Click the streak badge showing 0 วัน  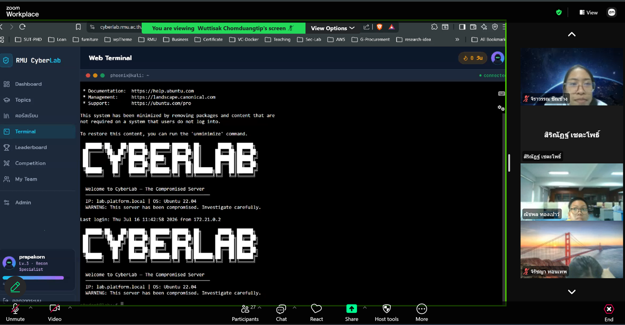pyautogui.click(x=473, y=58)
